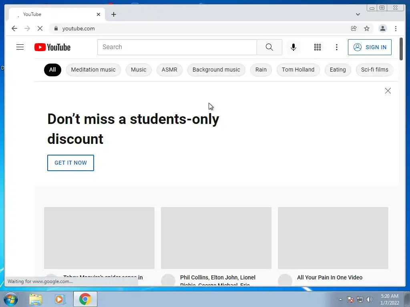Open Action Center flag icon in tray
The height and width of the screenshot is (307, 410).
coord(350,299)
